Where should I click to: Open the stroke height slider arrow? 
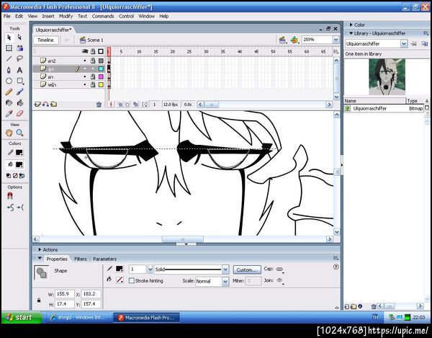coord(150,269)
